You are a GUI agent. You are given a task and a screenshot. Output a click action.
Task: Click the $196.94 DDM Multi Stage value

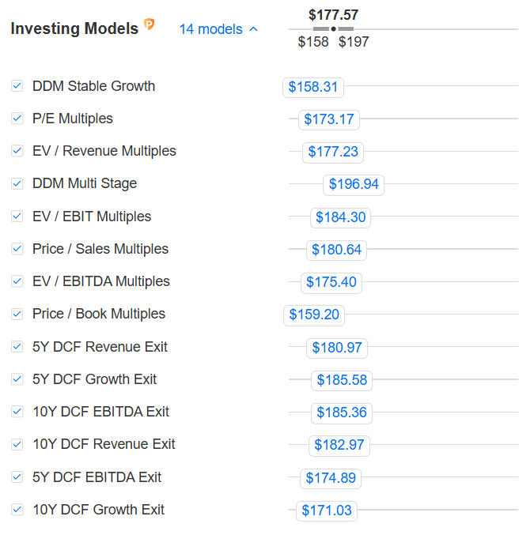click(x=354, y=185)
